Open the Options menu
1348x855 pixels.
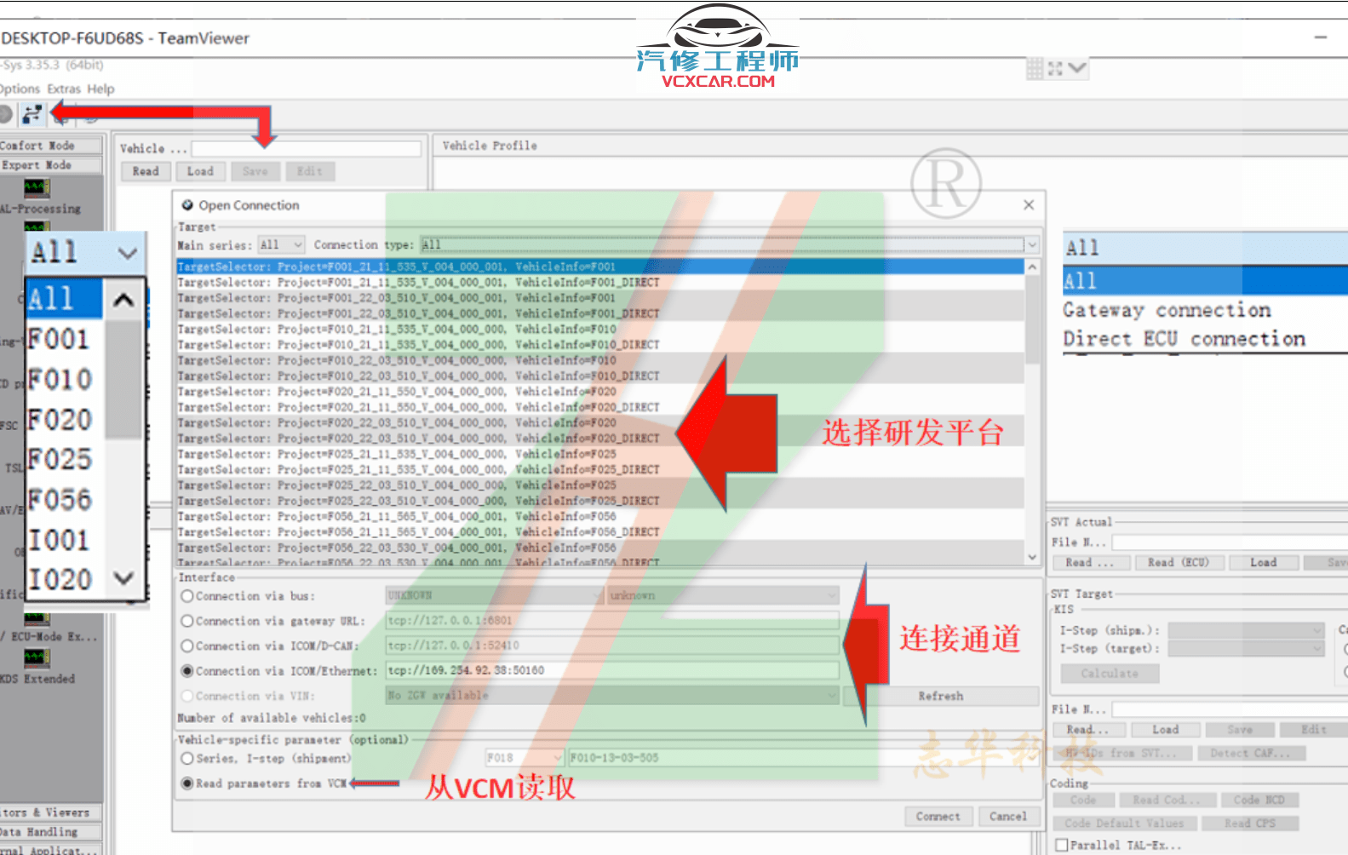pyautogui.click(x=20, y=89)
